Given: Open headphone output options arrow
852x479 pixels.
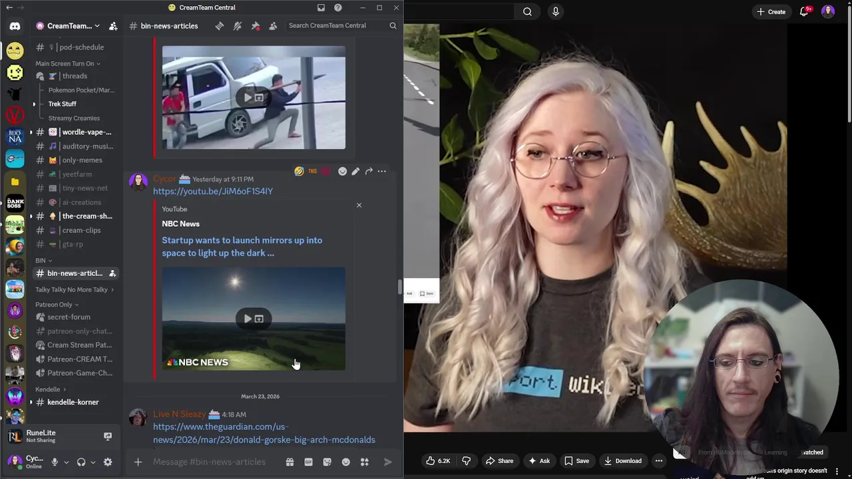Looking at the screenshot, I should pos(93,462).
